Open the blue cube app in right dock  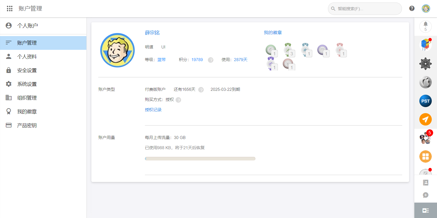pos(425,45)
